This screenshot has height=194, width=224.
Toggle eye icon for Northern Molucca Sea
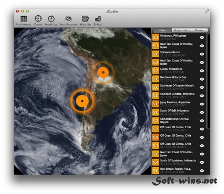click(202, 79)
